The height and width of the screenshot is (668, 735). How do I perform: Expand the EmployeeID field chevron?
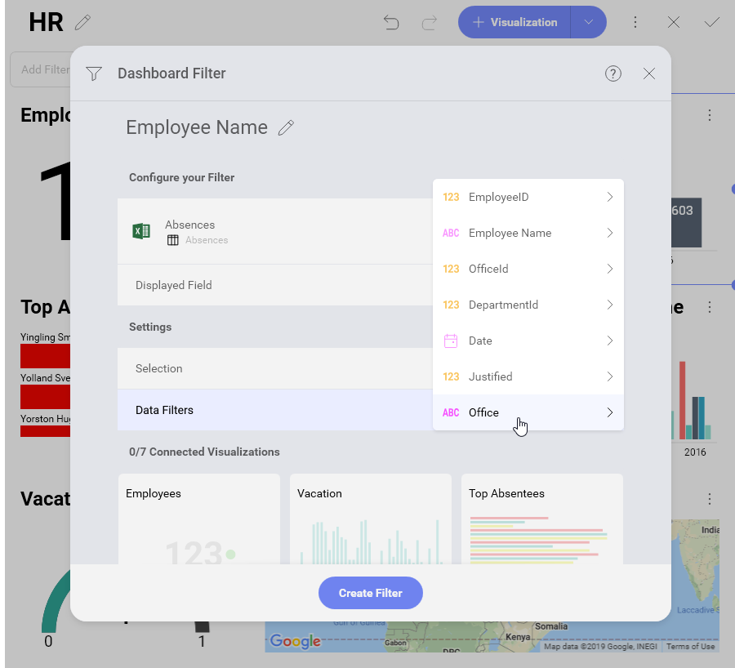click(x=609, y=197)
